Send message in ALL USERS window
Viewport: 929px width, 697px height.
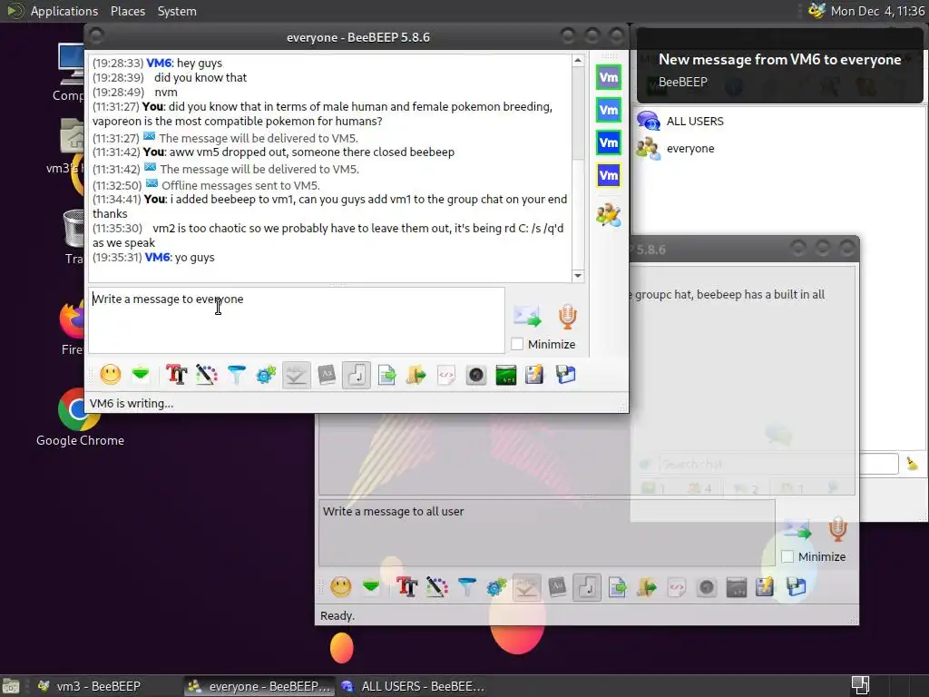(x=797, y=529)
